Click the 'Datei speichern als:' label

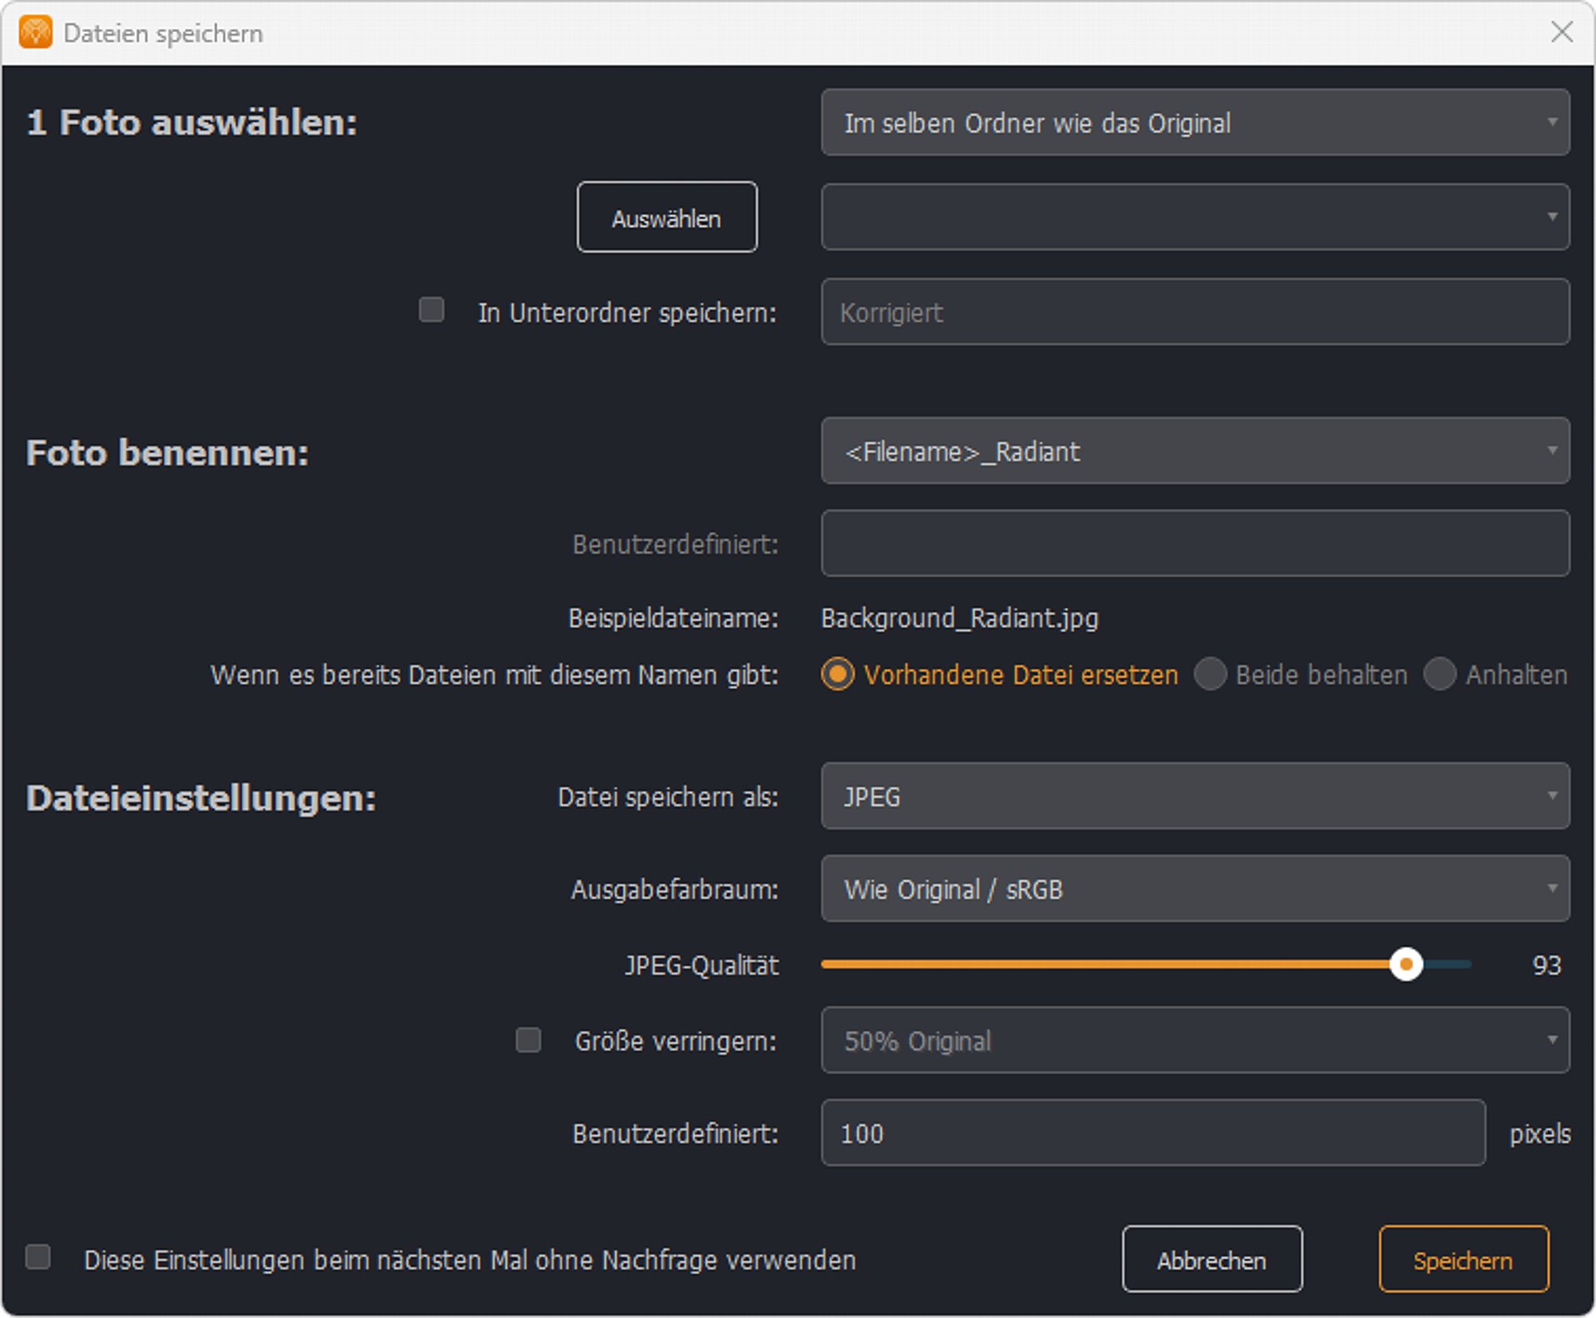pyautogui.click(x=669, y=797)
